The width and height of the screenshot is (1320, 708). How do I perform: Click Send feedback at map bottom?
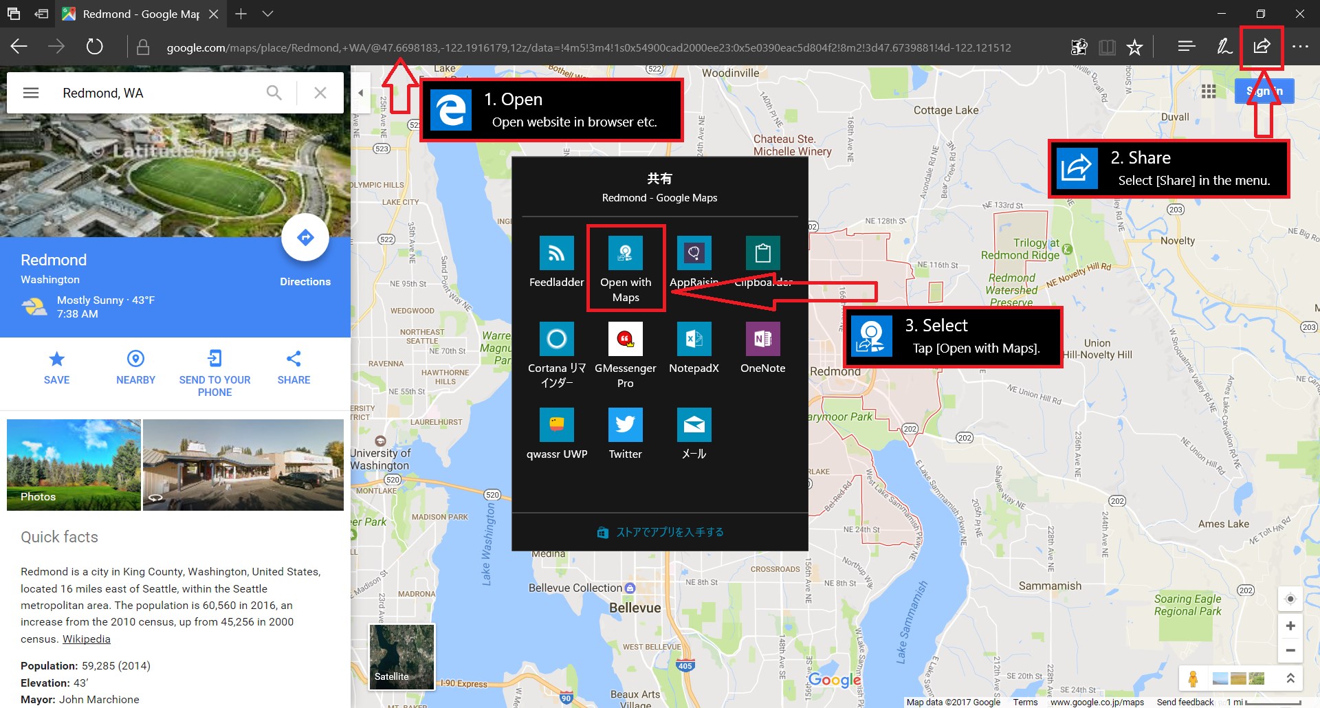click(x=1185, y=702)
